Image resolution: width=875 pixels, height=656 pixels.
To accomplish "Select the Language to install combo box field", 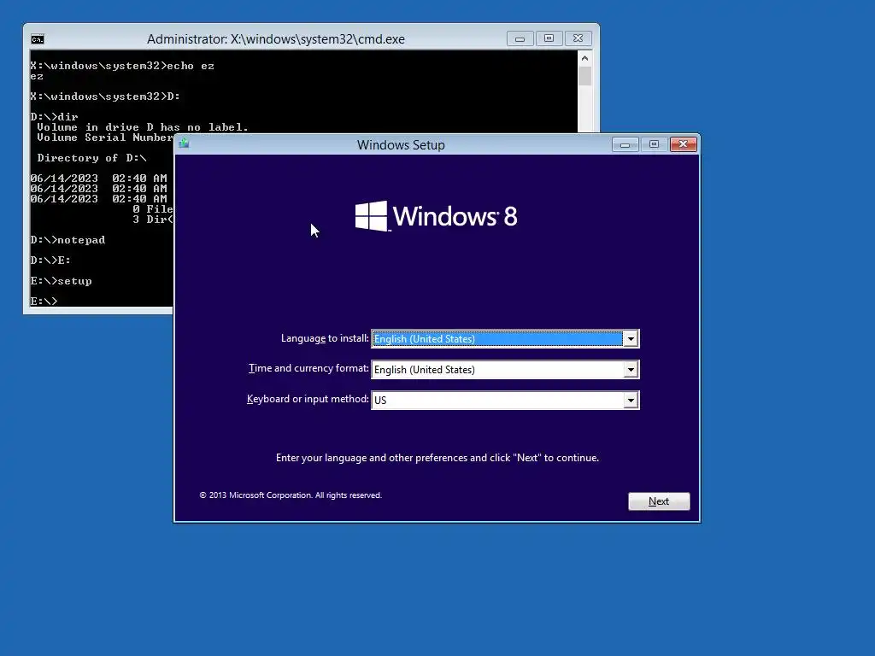I will (505, 338).
